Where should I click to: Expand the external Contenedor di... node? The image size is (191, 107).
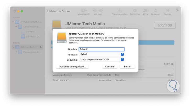click(16, 52)
